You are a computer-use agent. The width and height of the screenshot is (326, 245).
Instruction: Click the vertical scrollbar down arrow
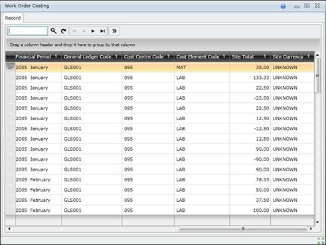tap(317, 222)
